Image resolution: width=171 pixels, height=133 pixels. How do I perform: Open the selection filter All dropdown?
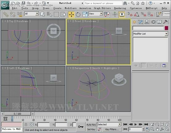(31, 14)
